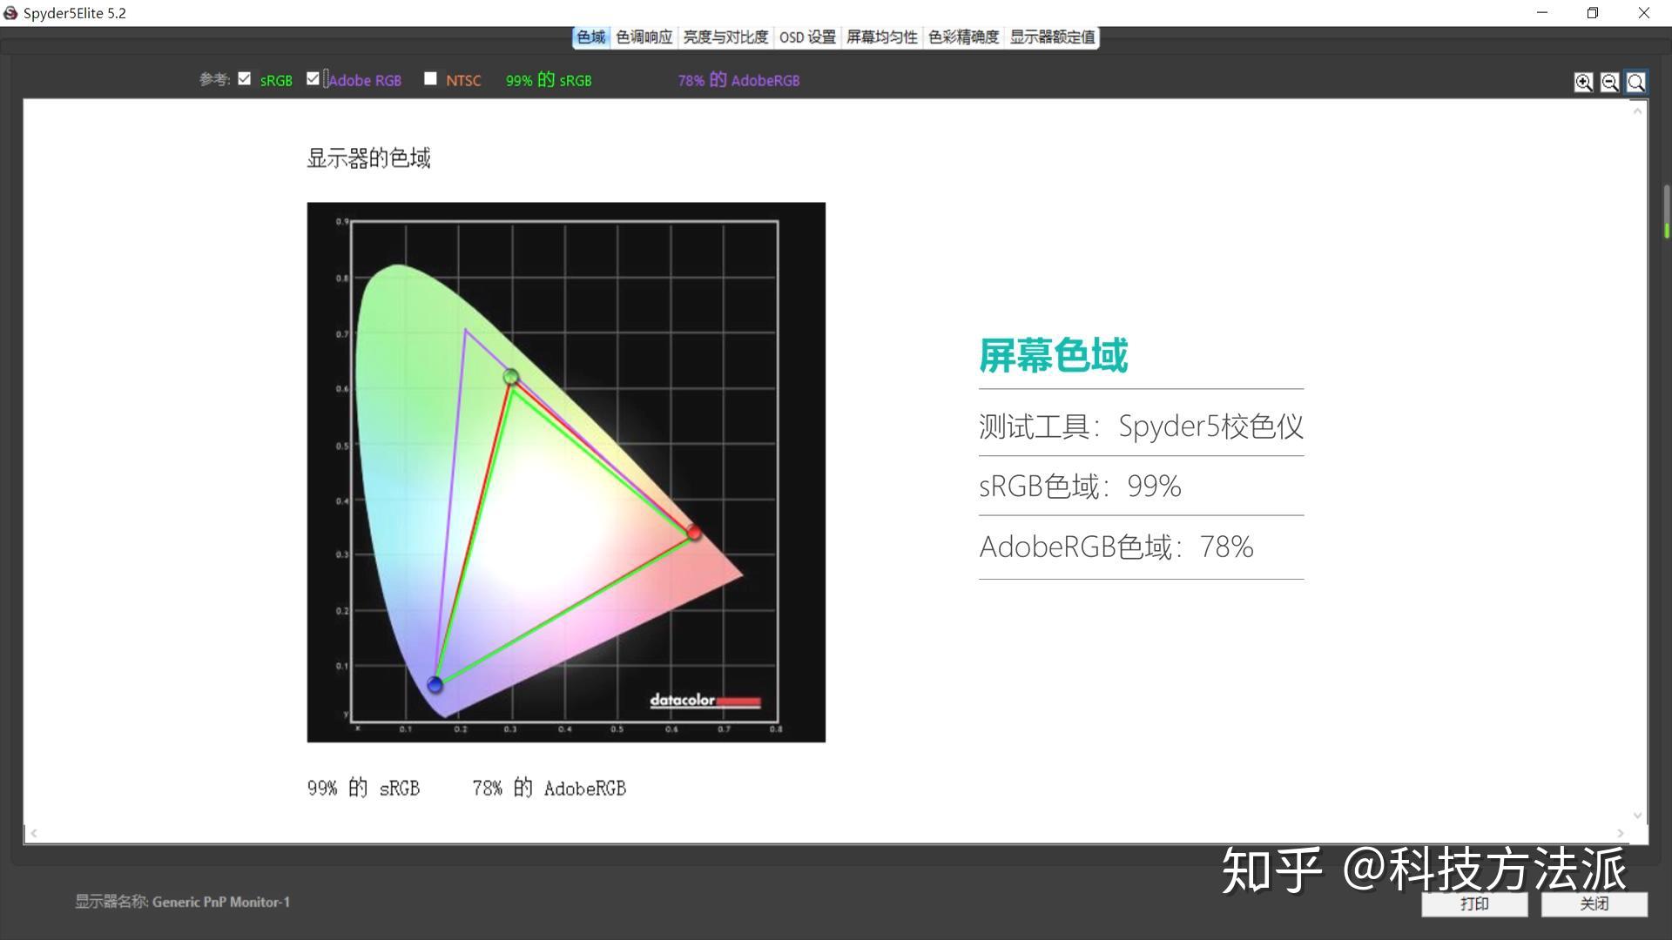Enable the NTSC reference checkbox

click(430, 78)
